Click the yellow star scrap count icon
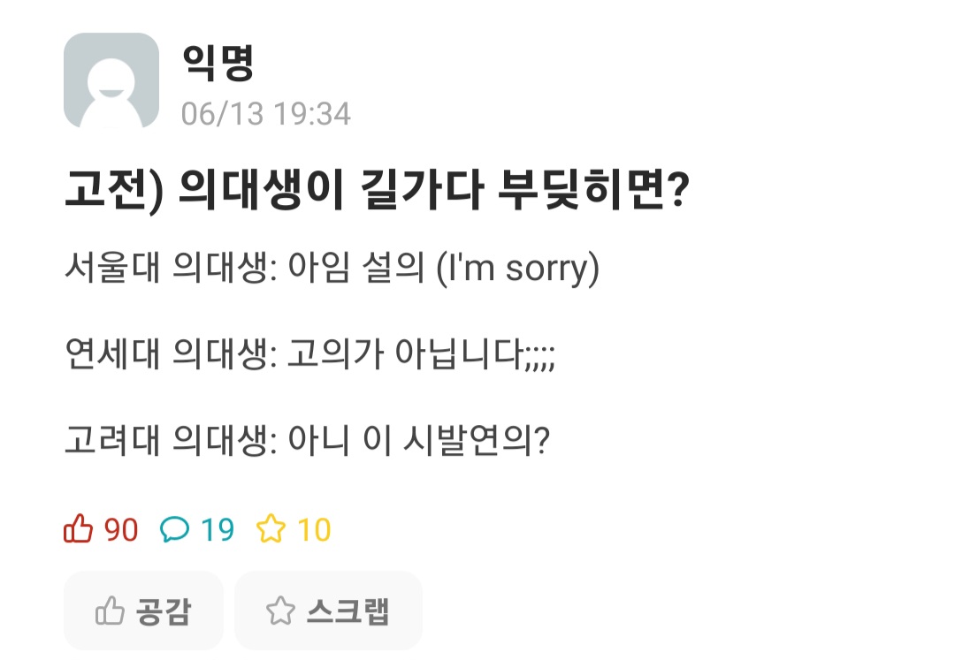 point(271,528)
